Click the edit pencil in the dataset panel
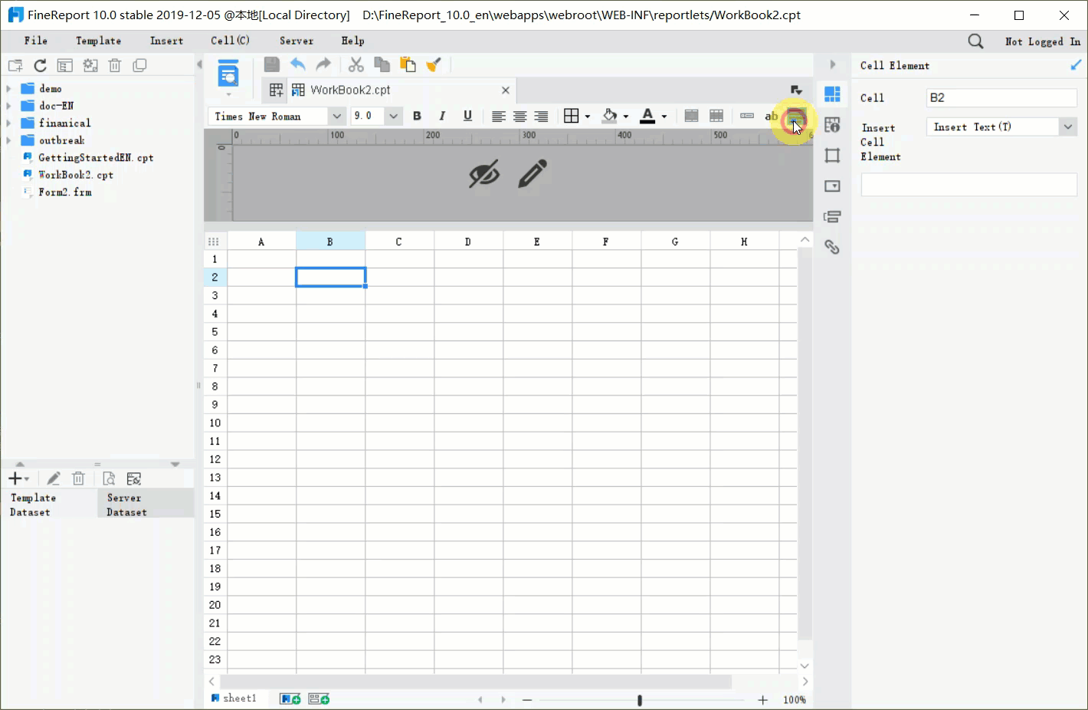This screenshot has height=710, width=1088. click(53, 478)
